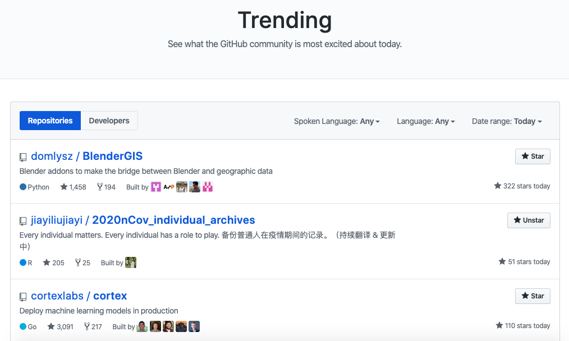This screenshot has width=569, height=341.
Task: Click the repo book icon beside cortexlabs
Action: pos(23,297)
